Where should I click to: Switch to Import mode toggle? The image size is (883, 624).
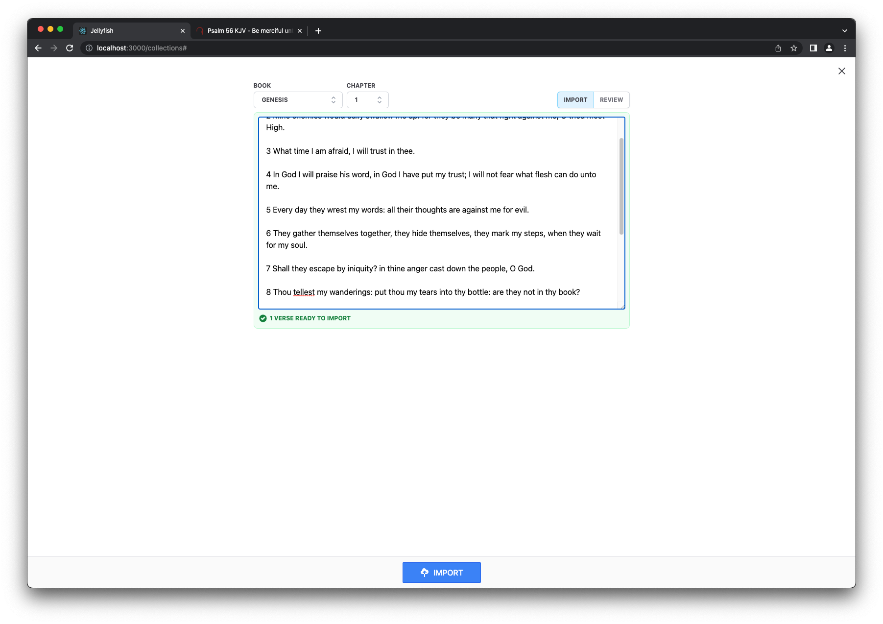[x=575, y=100]
